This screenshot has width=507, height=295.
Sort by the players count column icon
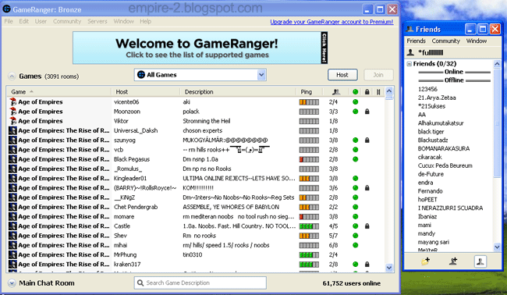tap(336, 92)
